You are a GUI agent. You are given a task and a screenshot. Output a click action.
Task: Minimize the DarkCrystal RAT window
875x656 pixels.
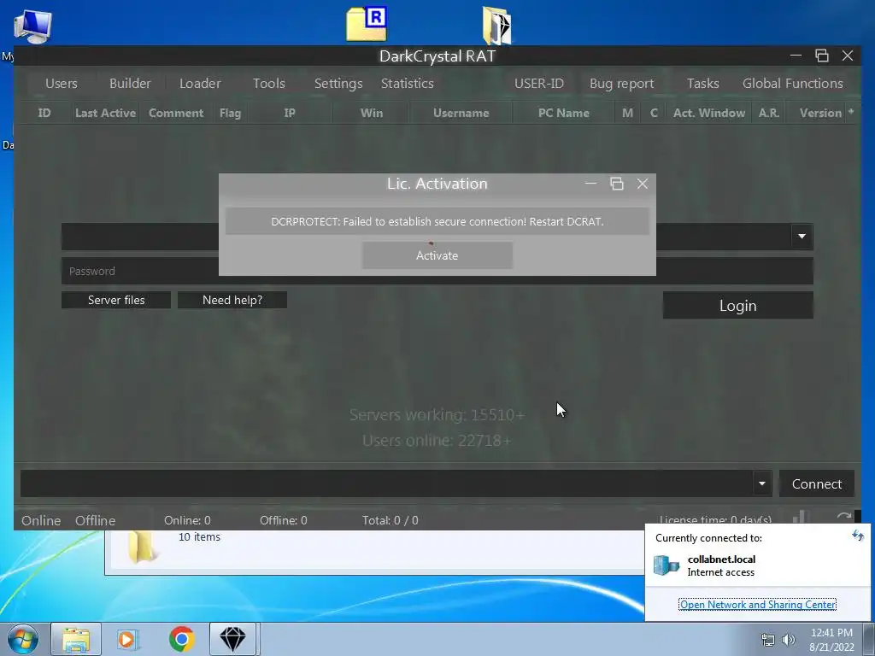[x=796, y=56]
